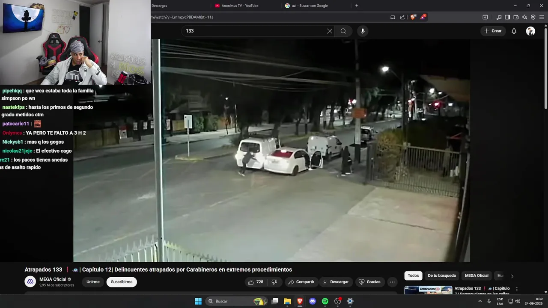548x308 pixels.
Task: Click the Crear button
Action: 493,31
